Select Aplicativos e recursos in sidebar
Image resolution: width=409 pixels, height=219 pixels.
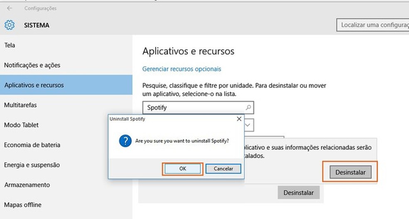[x=66, y=85]
